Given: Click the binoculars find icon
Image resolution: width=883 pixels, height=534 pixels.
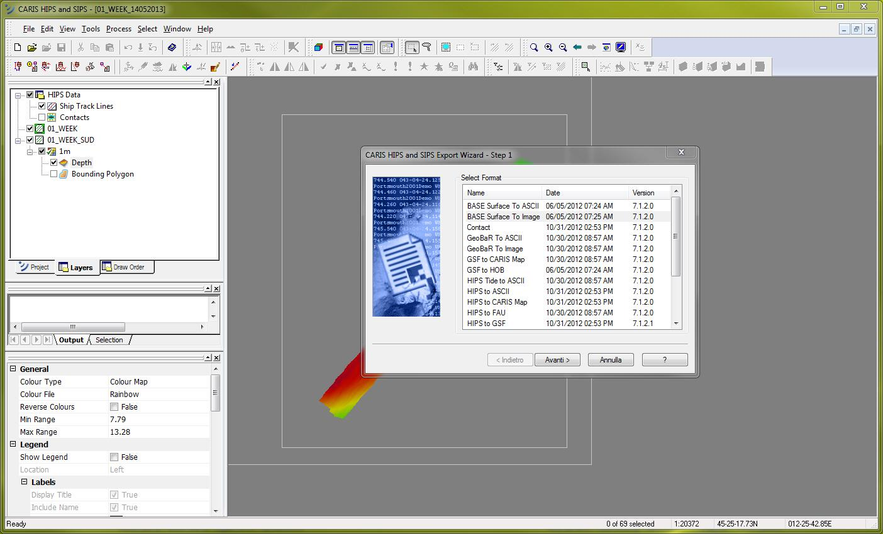Looking at the screenshot, I should click(x=473, y=67).
